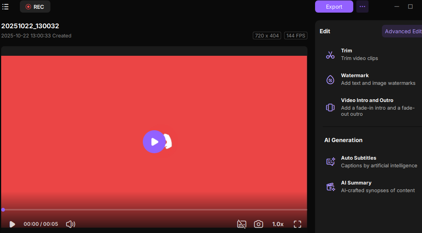This screenshot has height=233, width=422.
Task: Click the purple Export button
Action: point(334,6)
